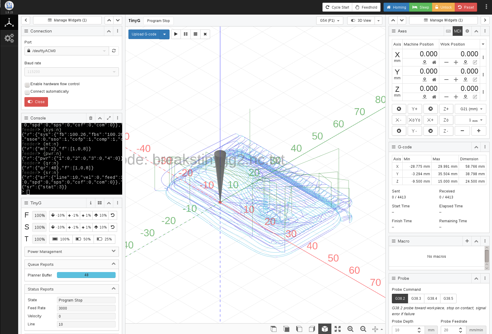This screenshot has height=334, width=492.
Task: Switch to the Program Stop tab
Action: pyautogui.click(x=158, y=21)
